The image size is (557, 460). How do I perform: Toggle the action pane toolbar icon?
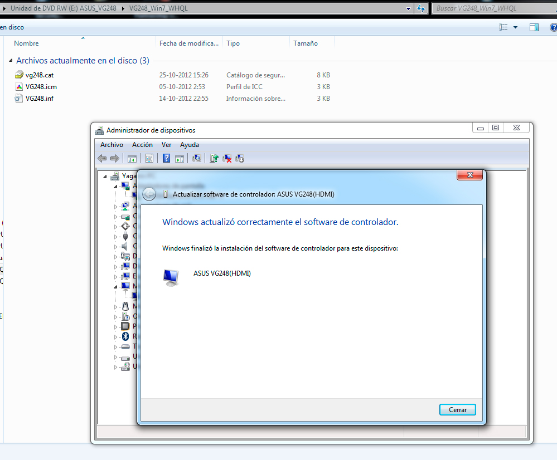180,159
